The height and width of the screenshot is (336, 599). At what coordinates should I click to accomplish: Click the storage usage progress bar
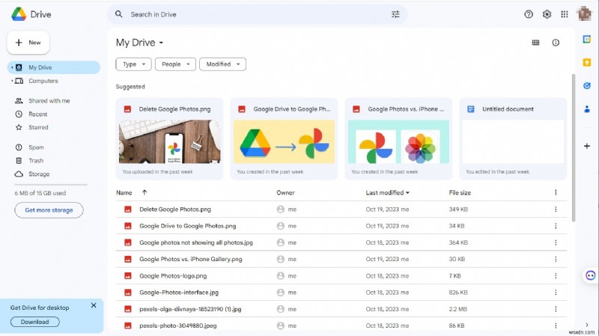click(x=51, y=185)
